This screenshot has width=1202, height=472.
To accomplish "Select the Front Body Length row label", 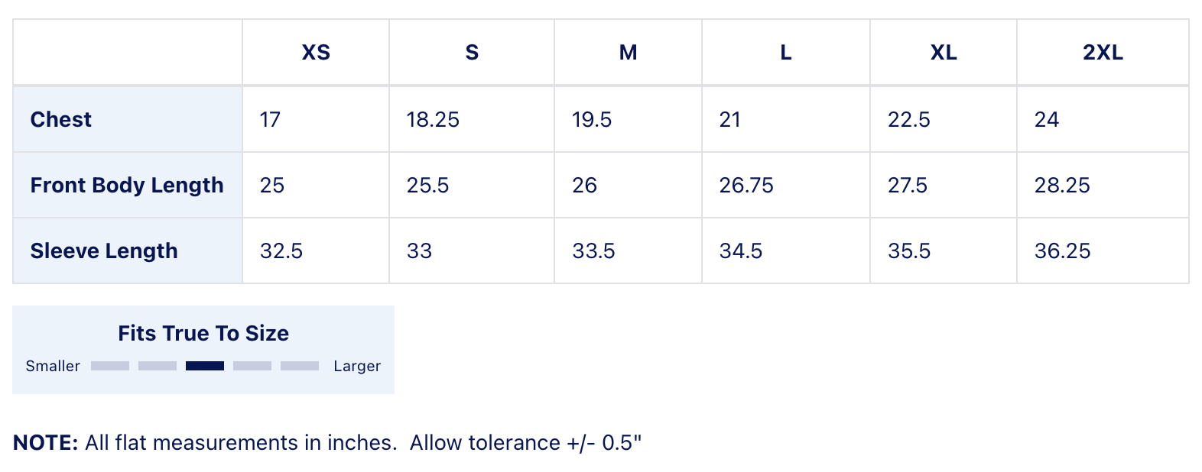I will [x=127, y=186].
